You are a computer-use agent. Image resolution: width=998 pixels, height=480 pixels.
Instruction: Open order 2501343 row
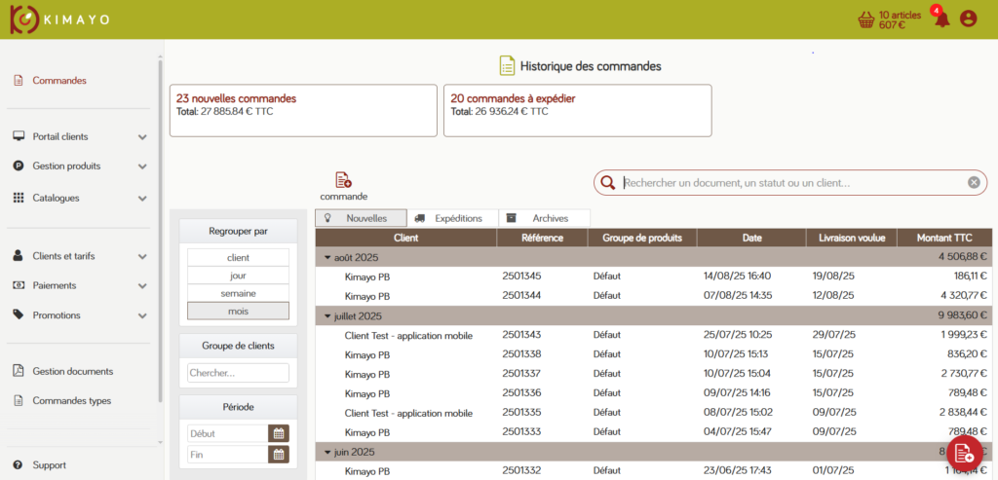653,335
